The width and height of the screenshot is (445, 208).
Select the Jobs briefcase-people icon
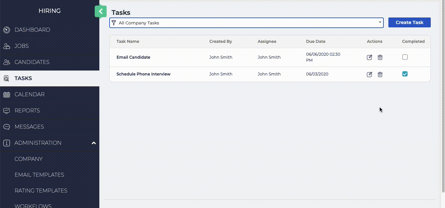coord(6,46)
